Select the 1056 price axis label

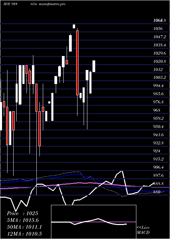click(158, 29)
